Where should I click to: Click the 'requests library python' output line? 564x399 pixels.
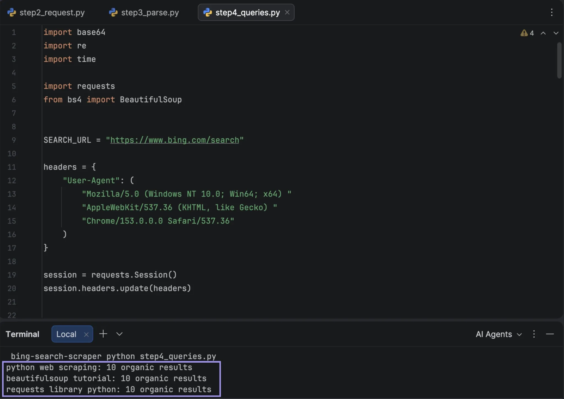(109, 389)
